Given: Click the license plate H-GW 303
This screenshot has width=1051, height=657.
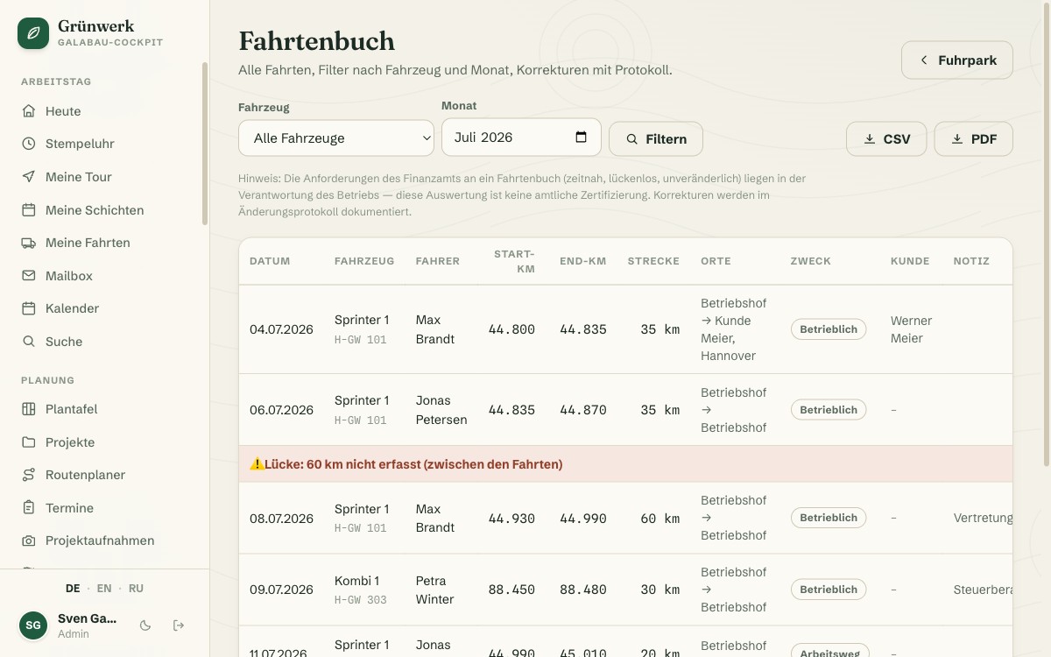Looking at the screenshot, I should tap(360, 600).
